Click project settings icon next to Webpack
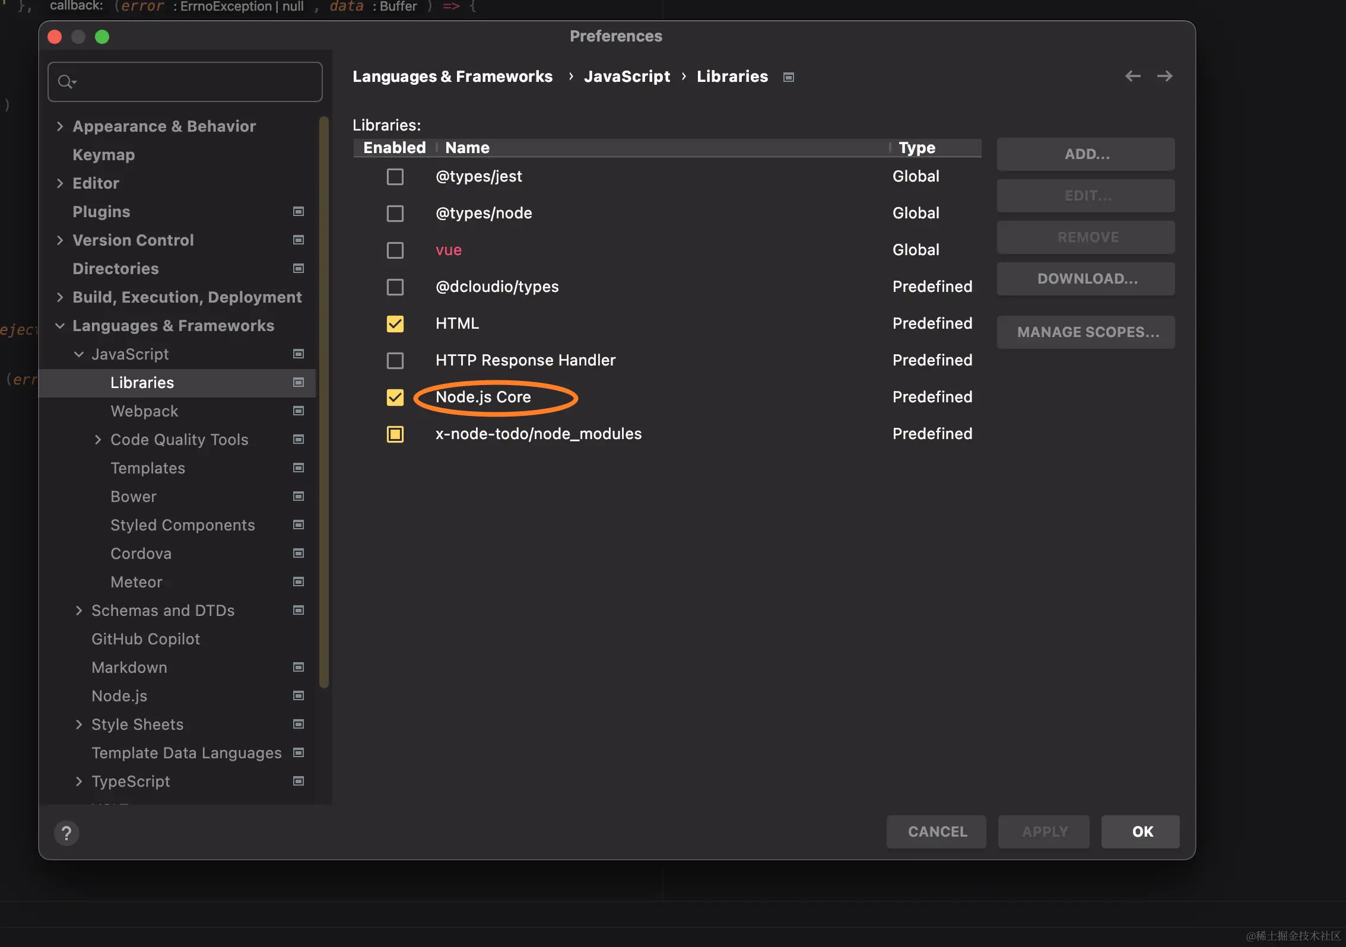 click(299, 411)
